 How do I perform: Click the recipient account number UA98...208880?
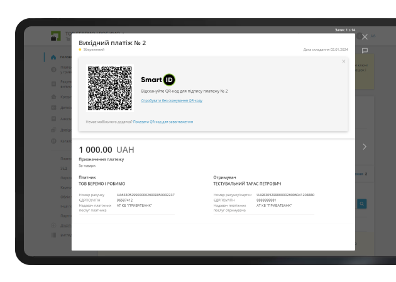tap(285, 195)
